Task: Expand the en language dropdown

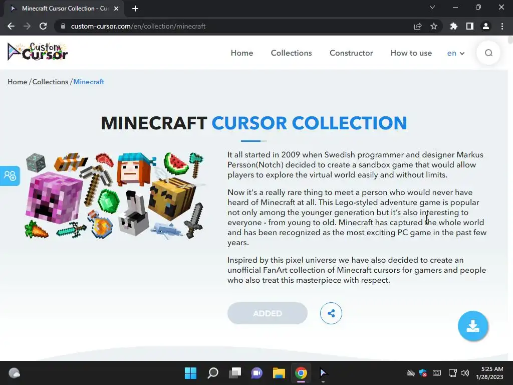Action: pos(456,53)
